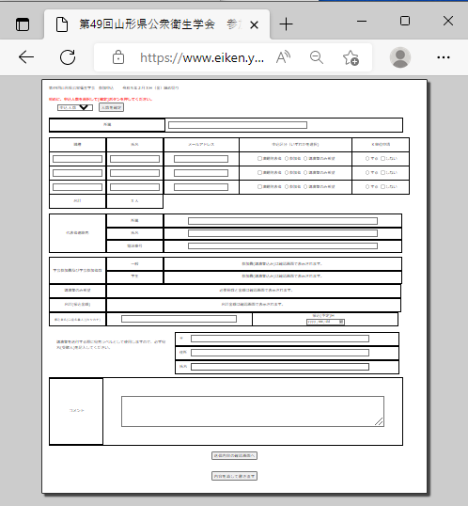Start Read Aloud from the address bar
Viewport: 468px width, 506px height.
coord(283,57)
